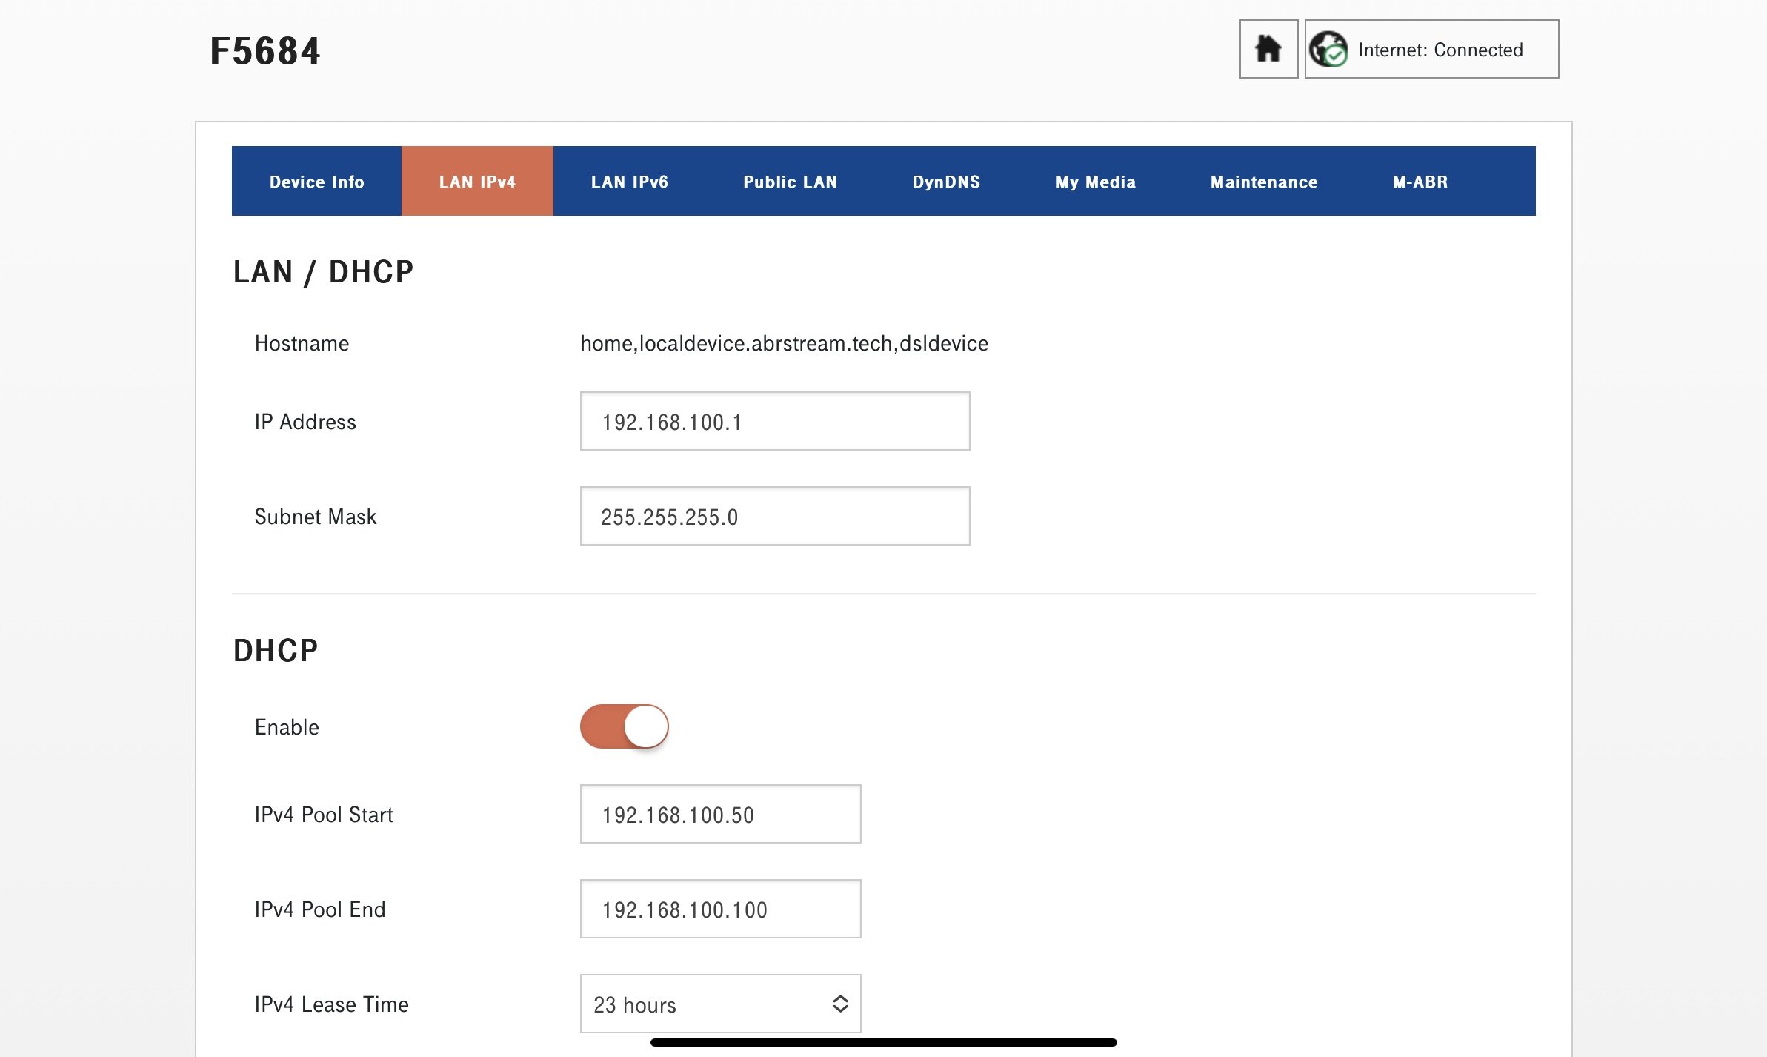
Task: Click the IPv4 Lease Time label
Action: click(x=331, y=1004)
